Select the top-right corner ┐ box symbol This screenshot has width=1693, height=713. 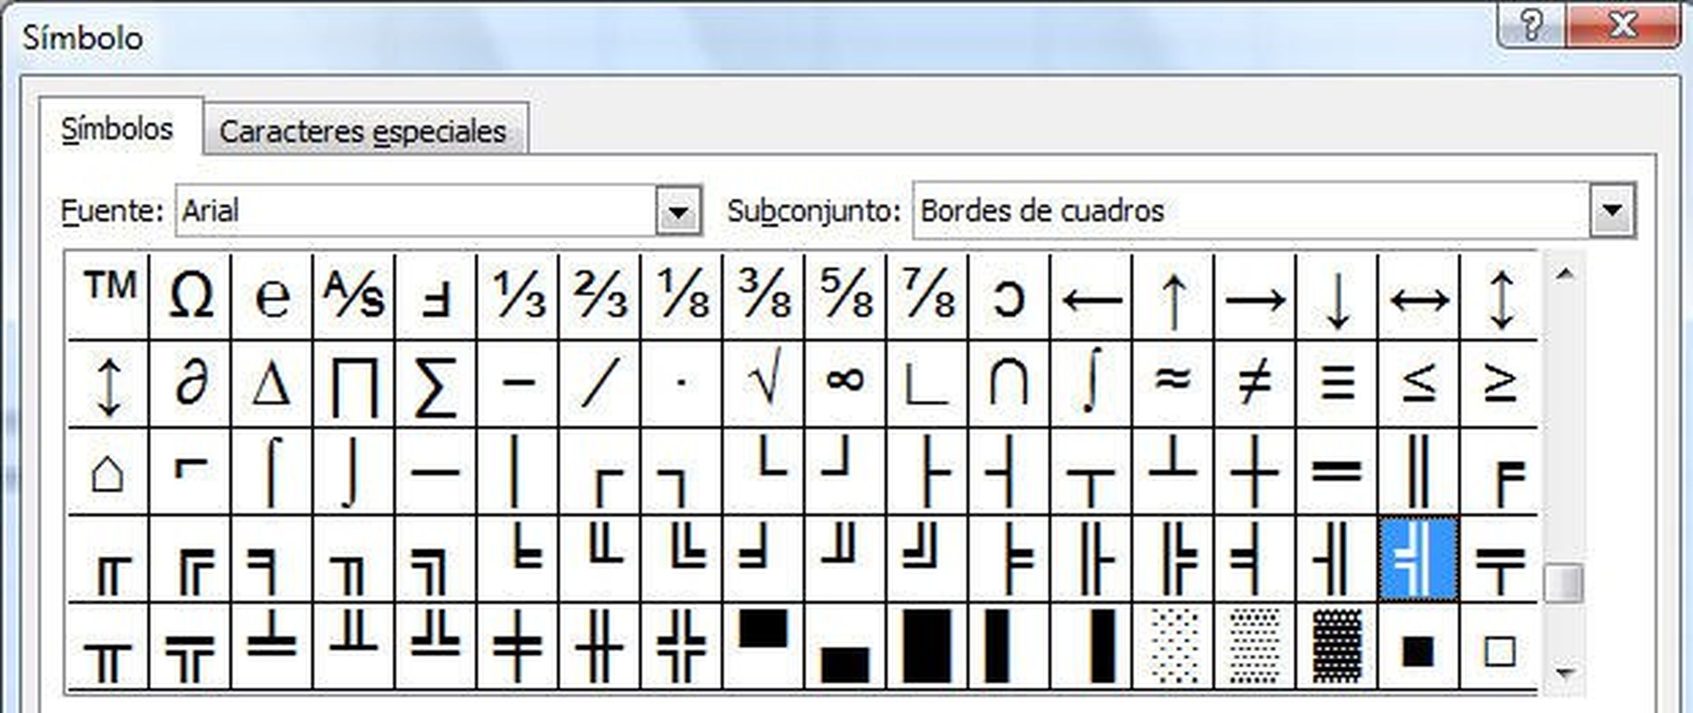tap(682, 471)
